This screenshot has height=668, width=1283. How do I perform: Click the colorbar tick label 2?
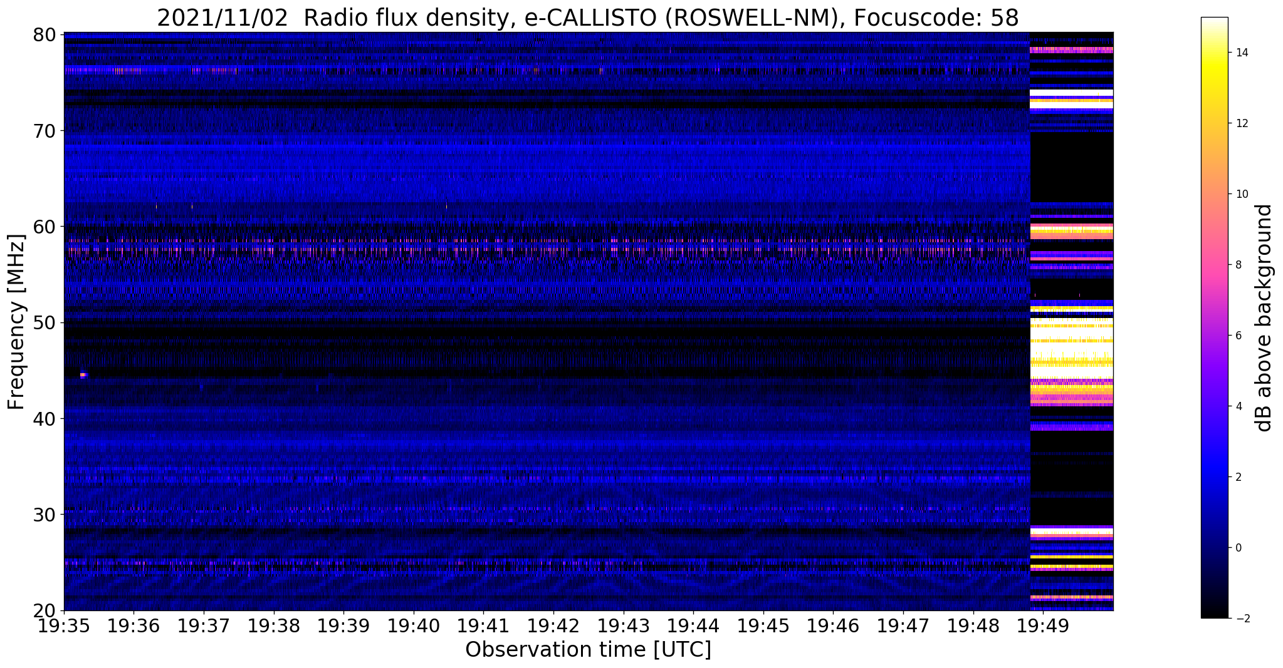click(1238, 477)
